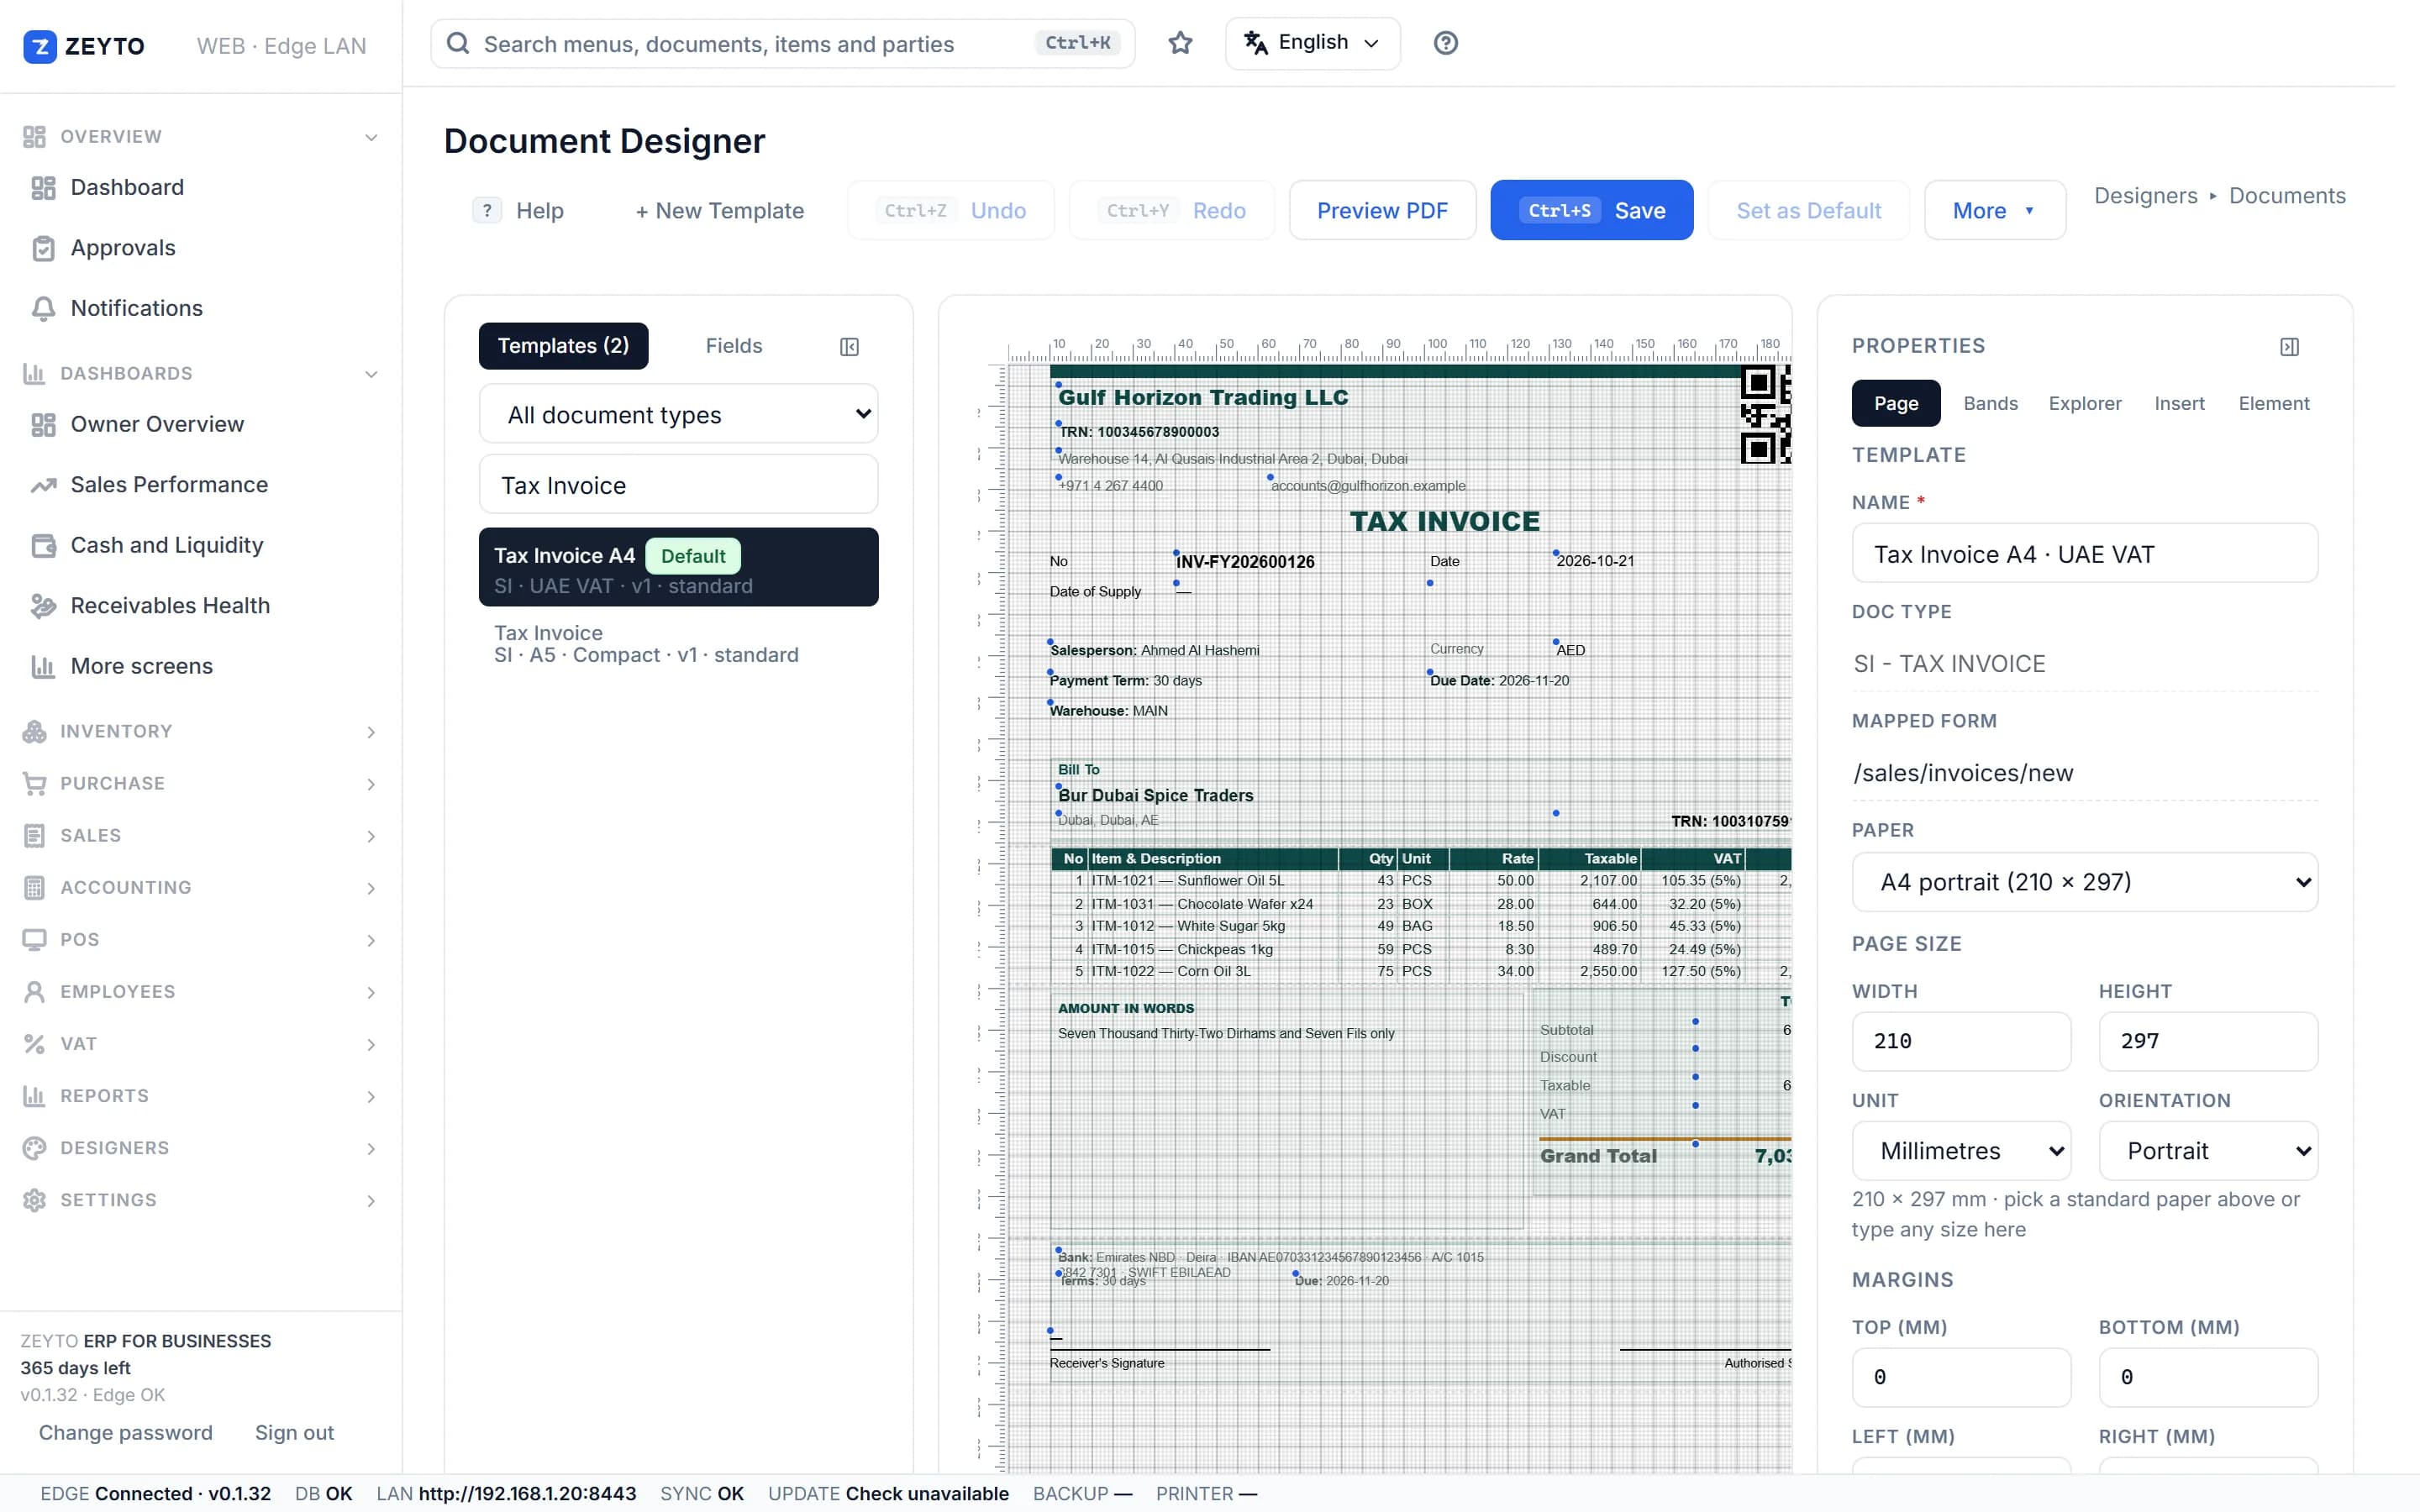Screen dimensions: 2420x1512
Task: Open Sales Performance screen
Action: 169,485
